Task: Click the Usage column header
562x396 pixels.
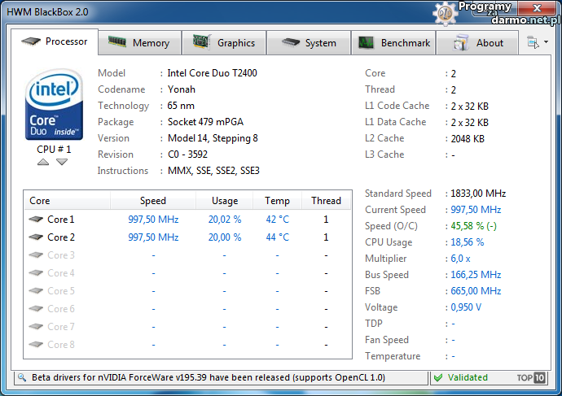Action: [x=224, y=201]
